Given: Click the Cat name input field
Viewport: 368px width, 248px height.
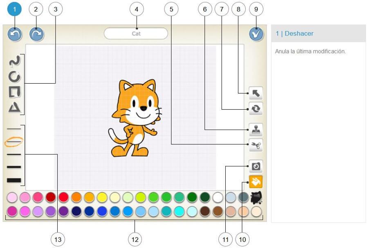Looking at the screenshot, I should pos(135,34).
